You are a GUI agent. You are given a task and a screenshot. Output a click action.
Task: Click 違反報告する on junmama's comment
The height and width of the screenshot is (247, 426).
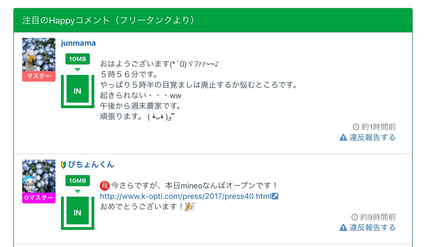pyautogui.click(x=372, y=137)
